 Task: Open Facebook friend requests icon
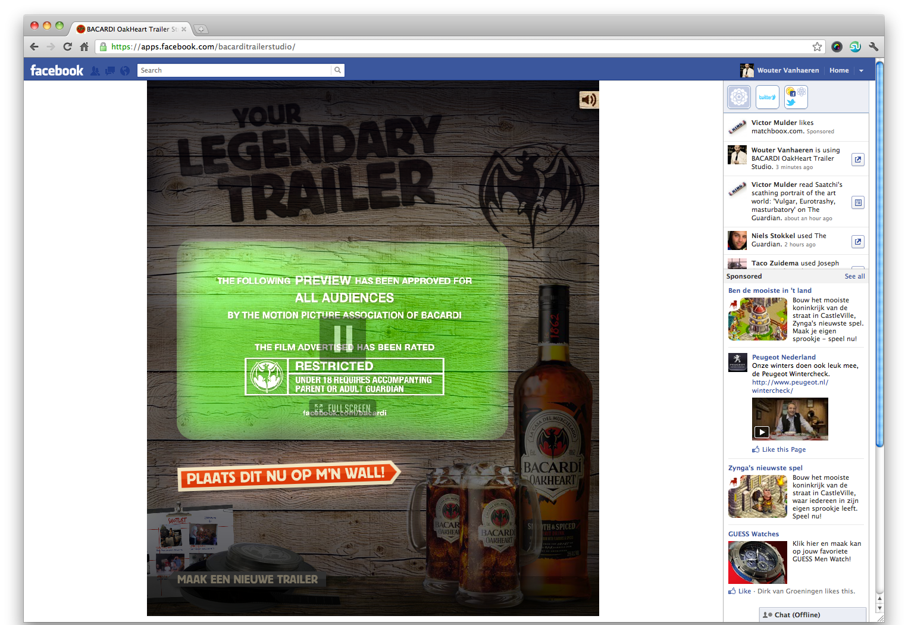[x=95, y=70]
